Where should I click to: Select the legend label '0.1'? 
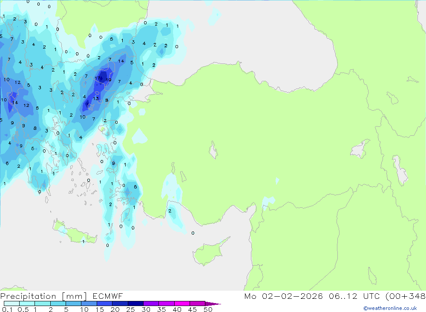pos(7,309)
